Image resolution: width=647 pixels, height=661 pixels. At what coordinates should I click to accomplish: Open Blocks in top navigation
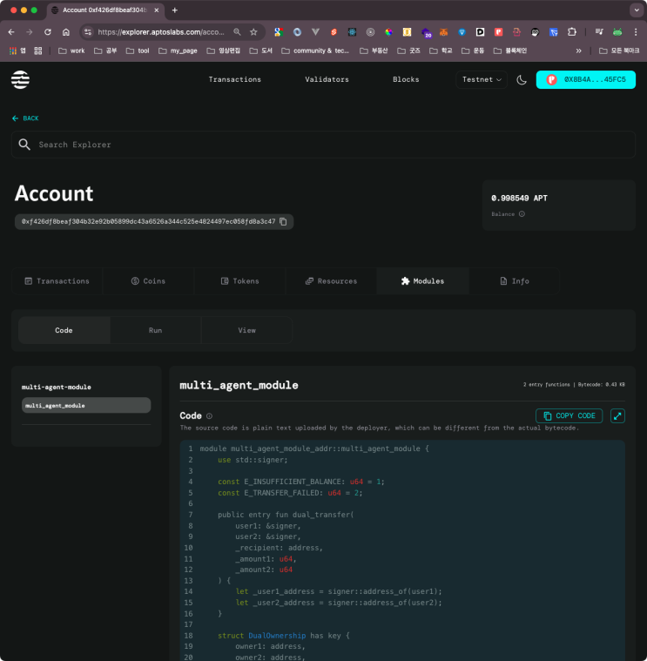coord(406,79)
